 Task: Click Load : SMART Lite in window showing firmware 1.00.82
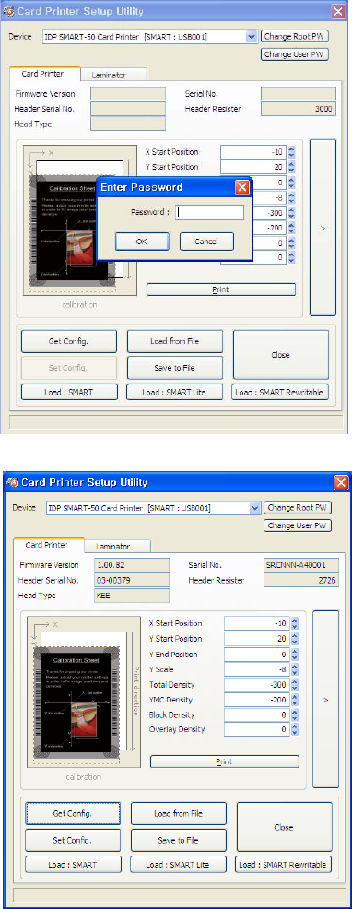pyautogui.click(x=178, y=865)
